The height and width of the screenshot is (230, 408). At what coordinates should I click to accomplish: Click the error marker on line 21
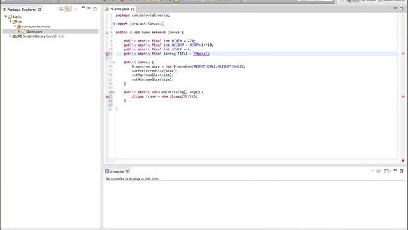pyautogui.click(x=107, y=96)
